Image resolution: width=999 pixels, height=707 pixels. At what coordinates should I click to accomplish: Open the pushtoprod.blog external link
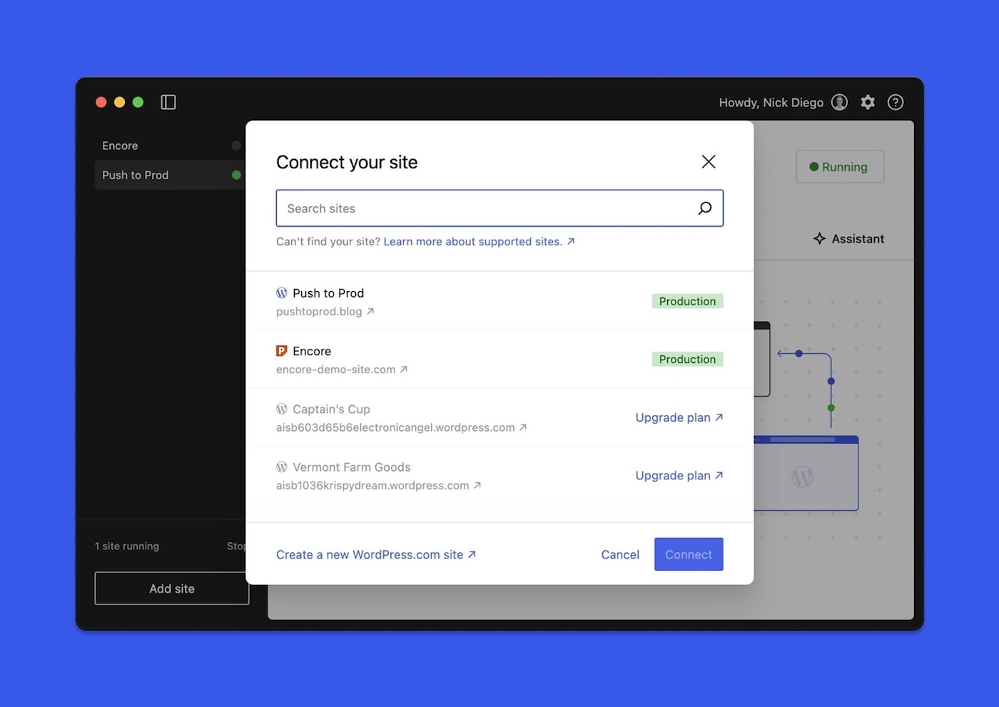325,312
